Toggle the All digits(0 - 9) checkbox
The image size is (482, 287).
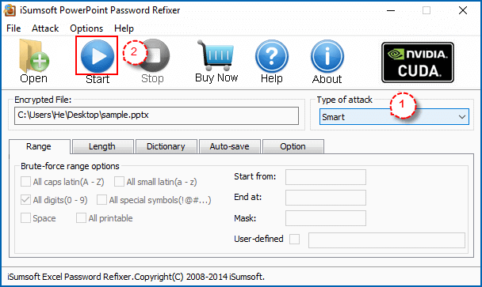point(25,200)
